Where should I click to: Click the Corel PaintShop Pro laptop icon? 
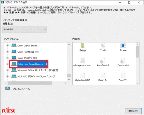point(14,52)
